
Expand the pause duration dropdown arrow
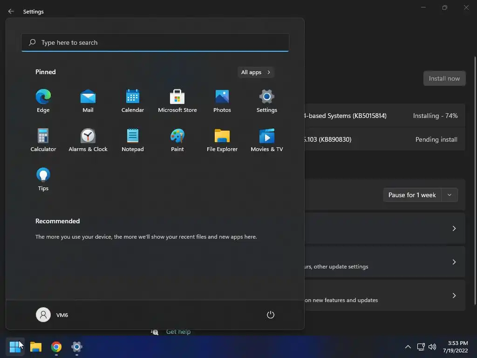pyautogui.click(x=450, y=195)
